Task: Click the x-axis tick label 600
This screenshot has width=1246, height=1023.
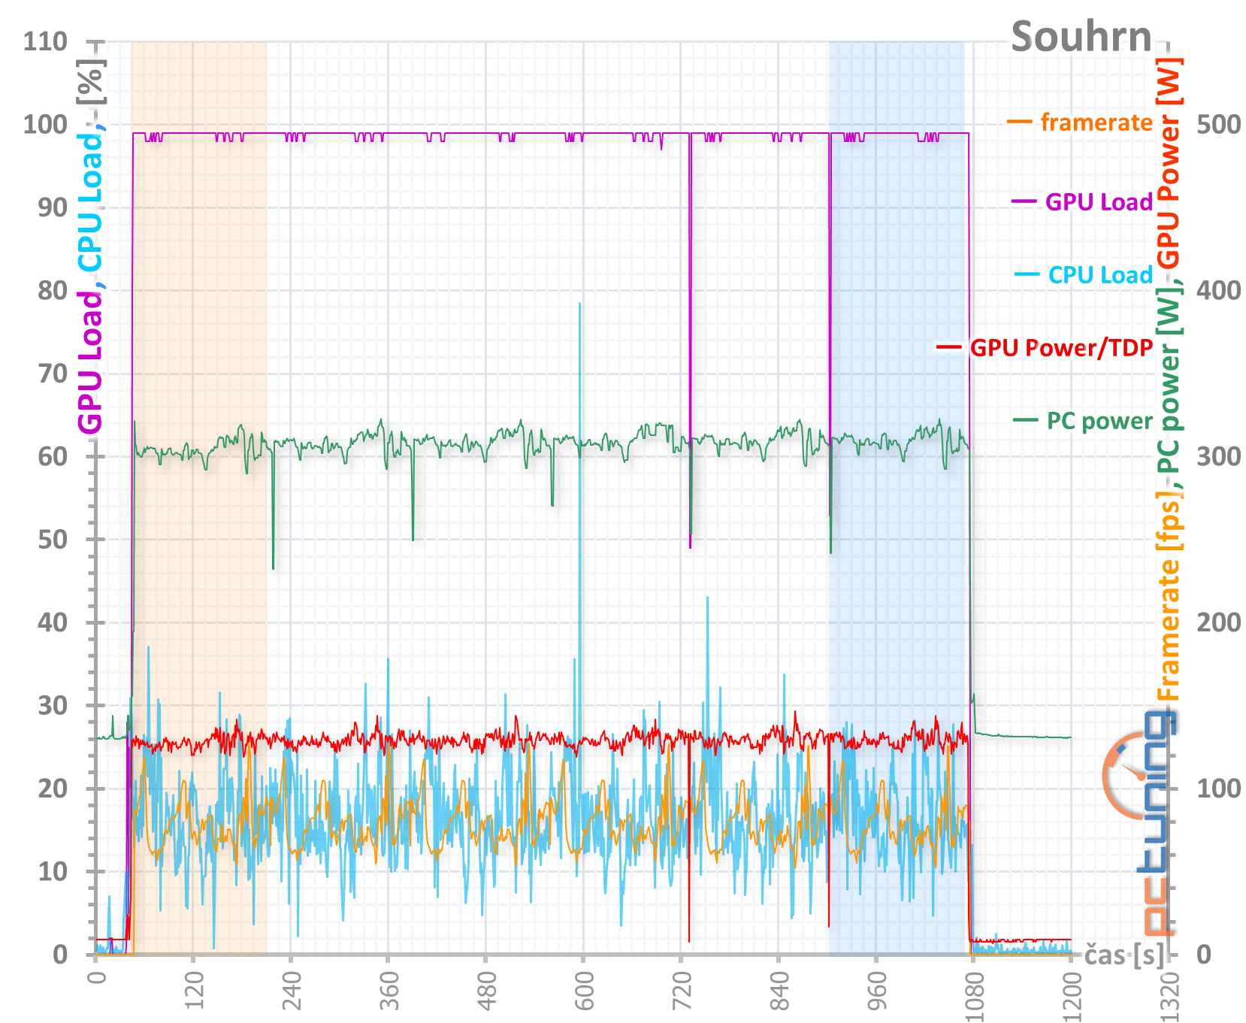Action: coord(584,992)
